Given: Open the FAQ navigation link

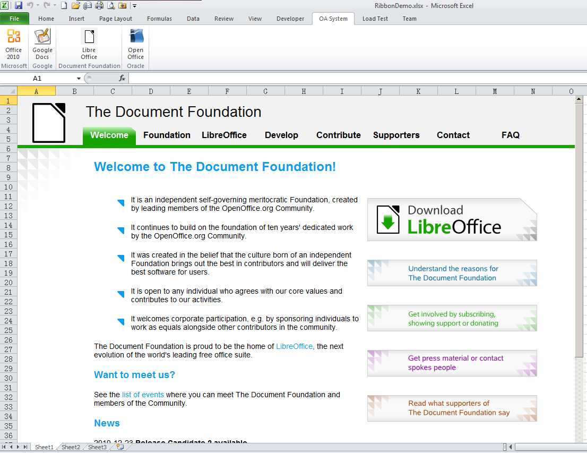Looking at the screenshot, I should pos(510,135).
